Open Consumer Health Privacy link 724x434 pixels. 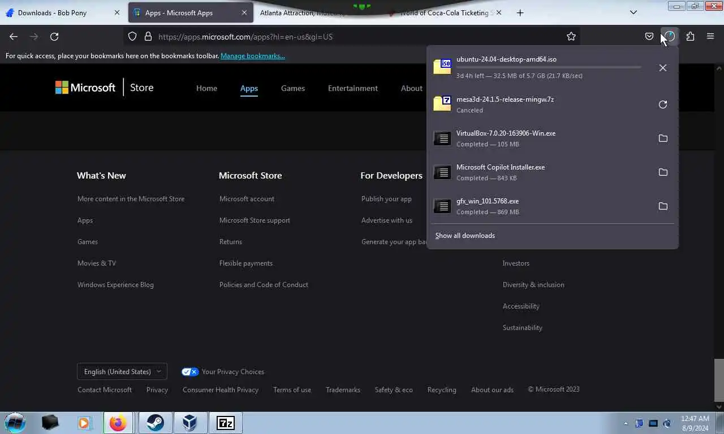(221, 390)
